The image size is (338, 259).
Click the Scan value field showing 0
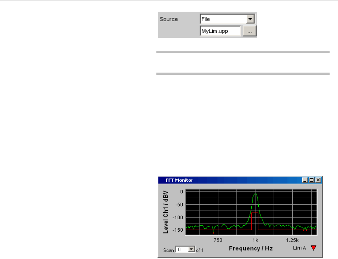pos(182,250)
